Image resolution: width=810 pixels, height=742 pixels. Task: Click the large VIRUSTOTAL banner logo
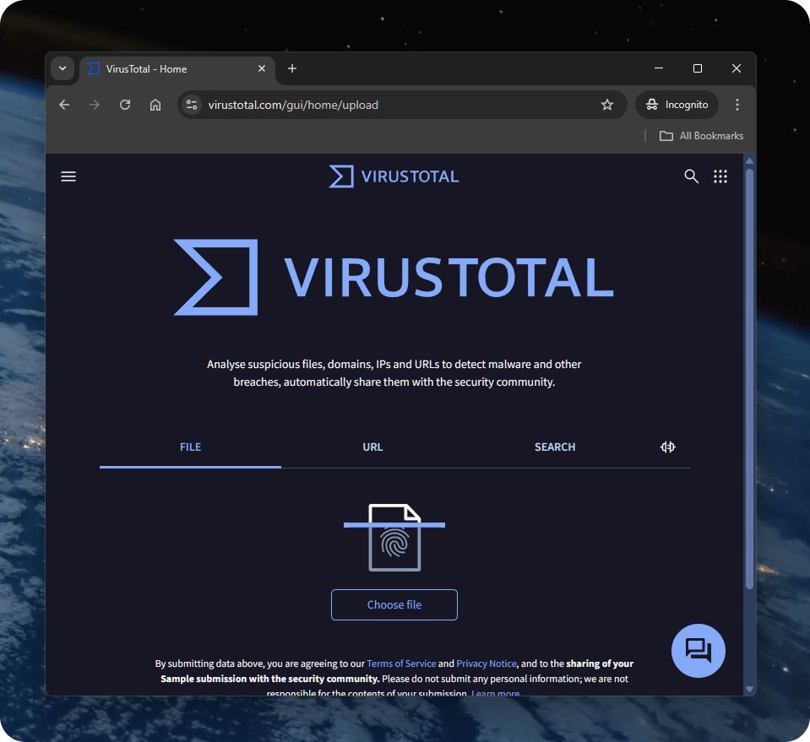394,277
